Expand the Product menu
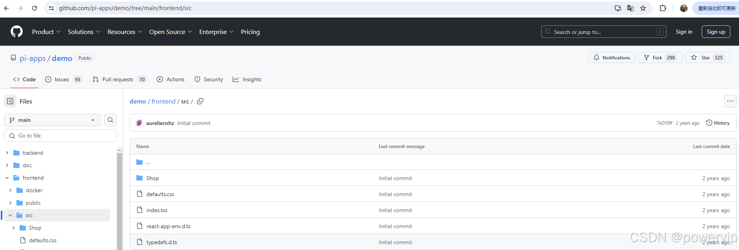Screen dimensions: 739x250 (46, 32)
